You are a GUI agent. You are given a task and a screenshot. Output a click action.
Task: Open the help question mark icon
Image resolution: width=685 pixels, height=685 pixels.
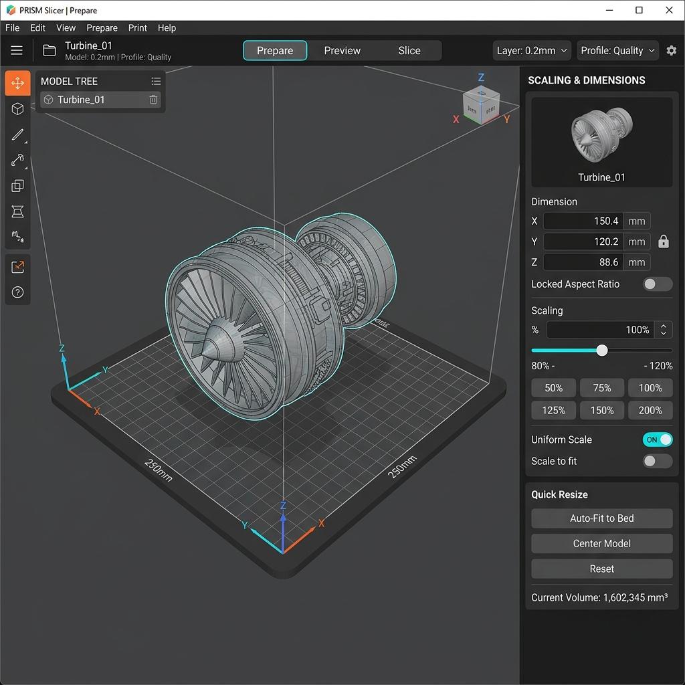[x=17, y=292]
